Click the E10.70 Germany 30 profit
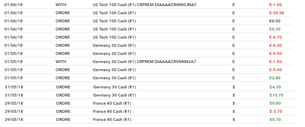 pos(276,95)
